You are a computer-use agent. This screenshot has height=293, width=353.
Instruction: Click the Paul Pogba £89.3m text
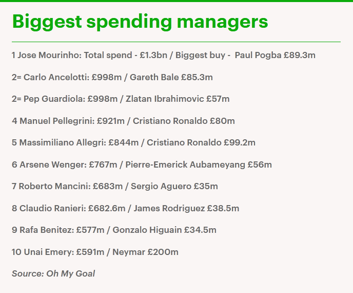[x=275, y=56]
